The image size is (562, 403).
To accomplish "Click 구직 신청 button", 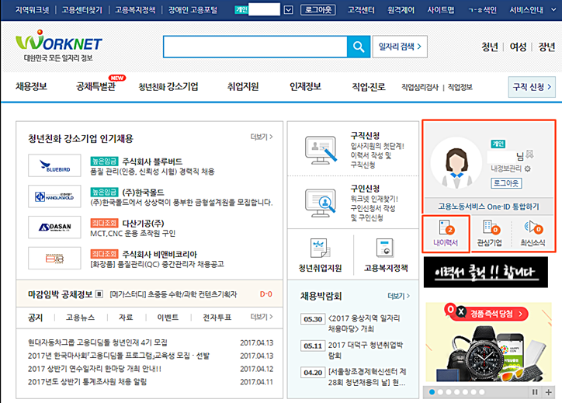I will click(532, 87).
